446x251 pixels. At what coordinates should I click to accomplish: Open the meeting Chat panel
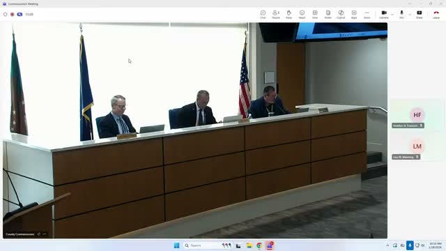(263, 14)
